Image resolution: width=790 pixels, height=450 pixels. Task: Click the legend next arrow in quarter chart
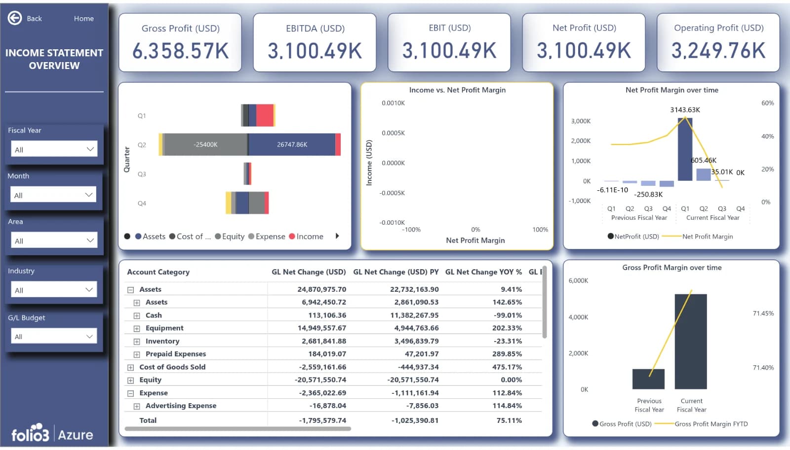[337, 236]
